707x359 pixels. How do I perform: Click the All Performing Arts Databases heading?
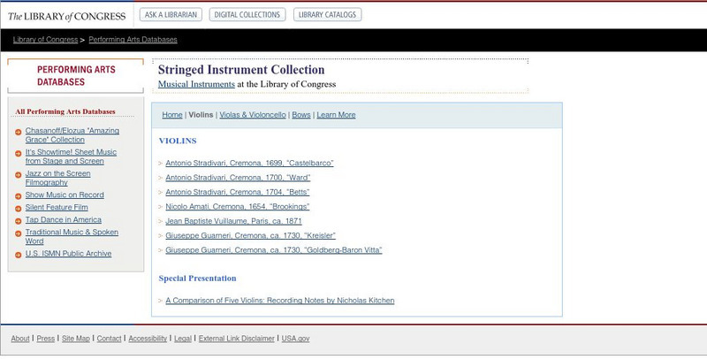pos(65,111)
